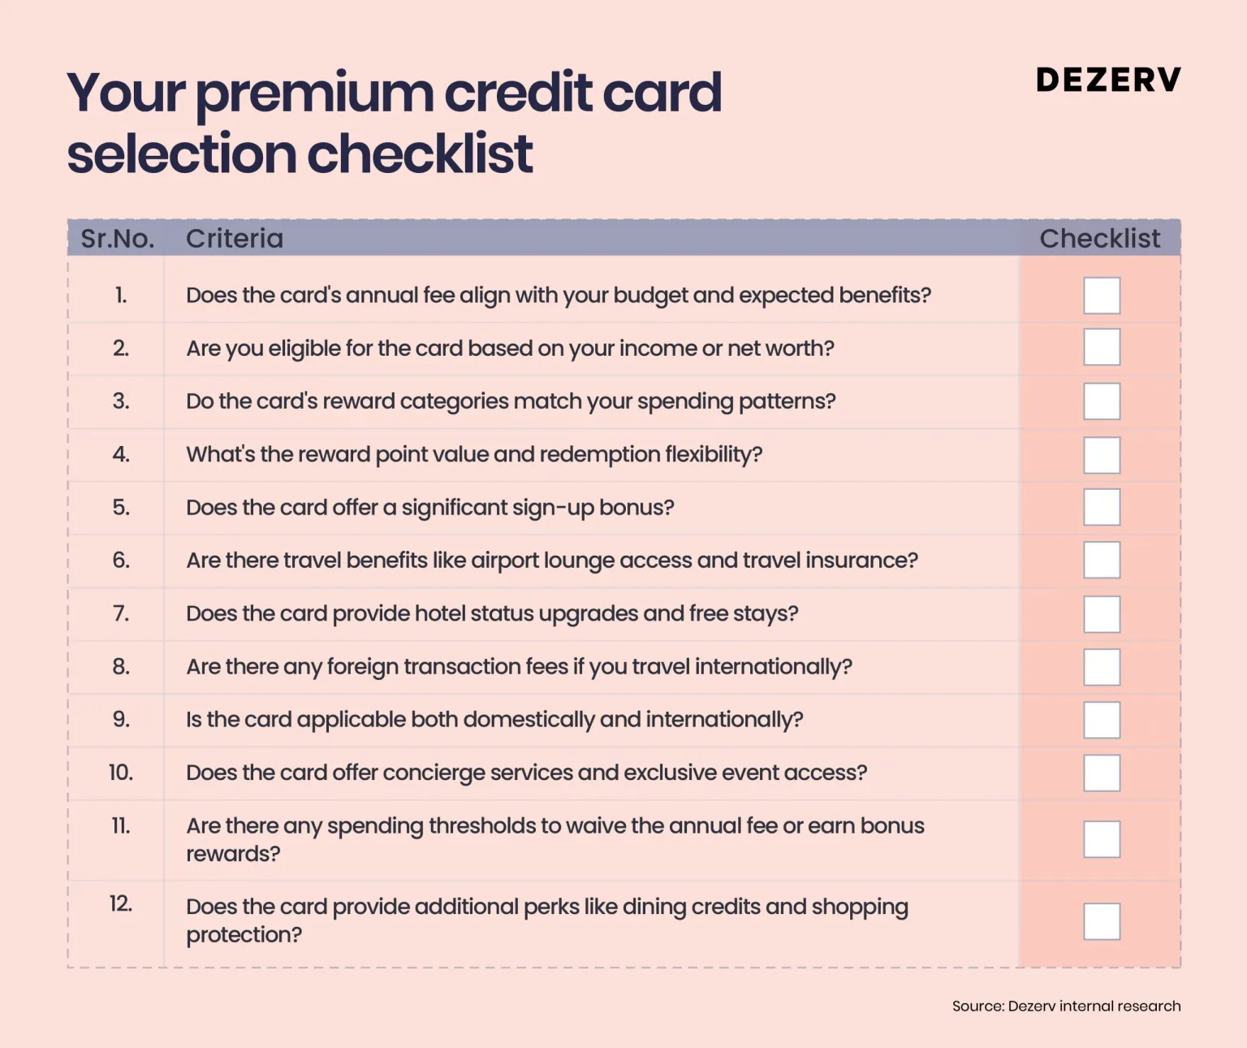Check the sign-up bonus box
Image resolution: width=1247 pixels, height=1048 pixels.
click(1102, 507)
